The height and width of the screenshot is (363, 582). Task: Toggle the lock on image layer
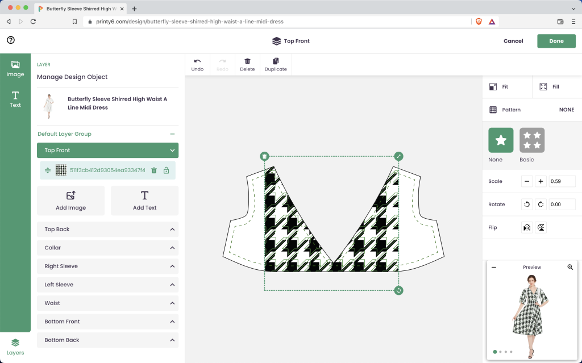(x=167, y=170)
